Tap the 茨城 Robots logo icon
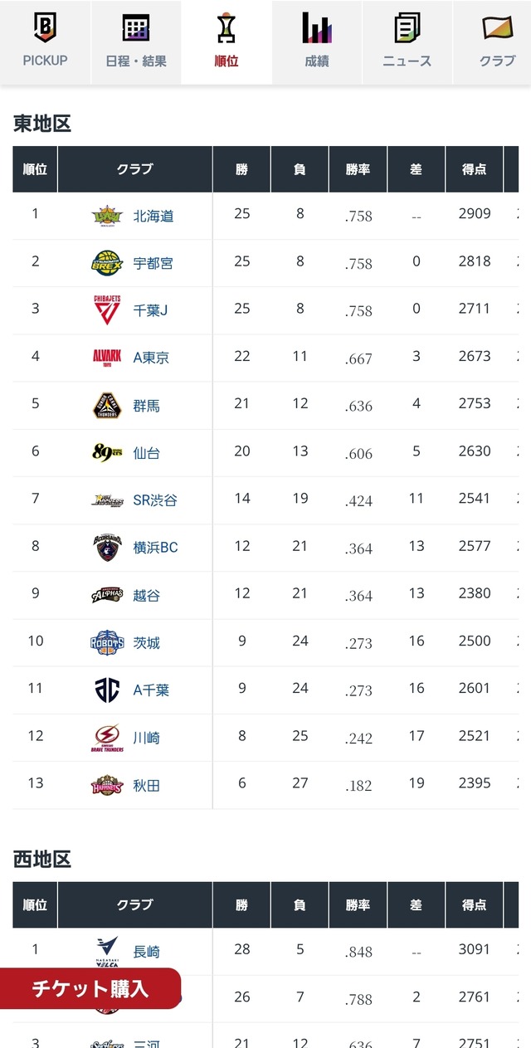This screenshot has height=1048, width=531. click(107, 642)
